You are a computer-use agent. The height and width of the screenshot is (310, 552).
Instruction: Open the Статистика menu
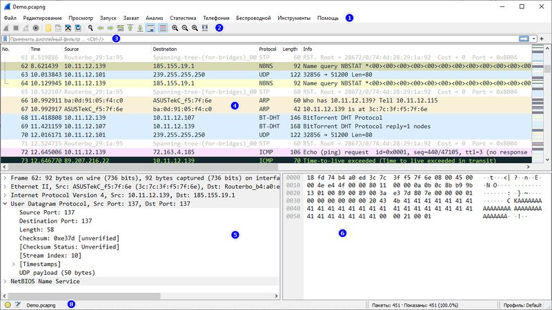pos(183,18)
